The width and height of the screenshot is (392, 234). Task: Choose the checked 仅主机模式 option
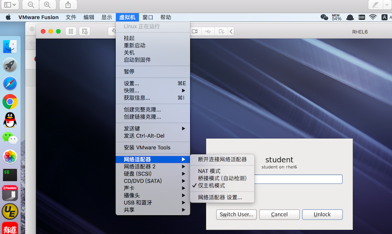[211, 186]
